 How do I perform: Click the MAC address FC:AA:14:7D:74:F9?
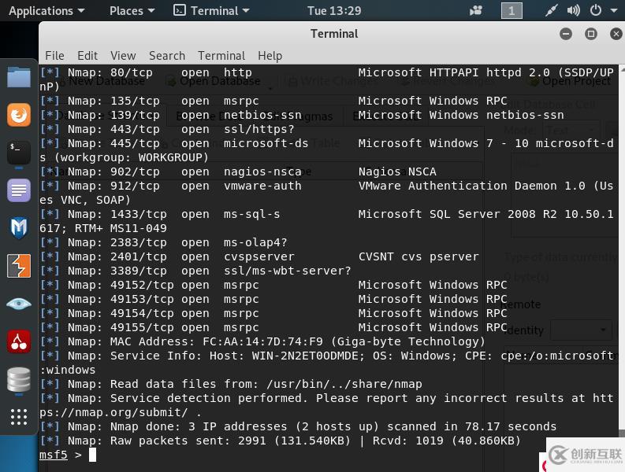[x=262, y=341]
